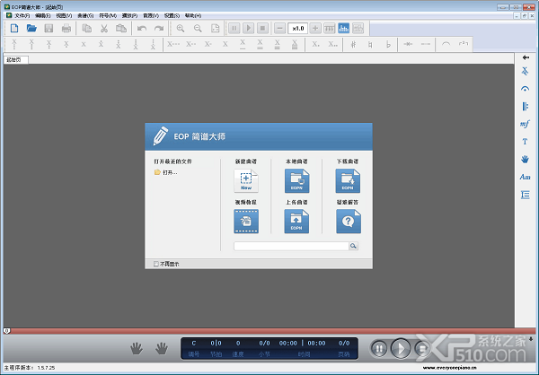Screen dimensions: 539x375
Task: Open 上传曲谱 upload scores icon
Action: (296, 222)
